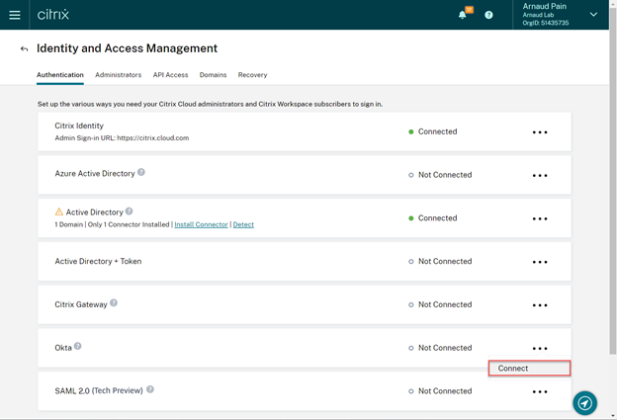The width and height of the screenshot is (617, 420).
Task: Open the hamburger navigation menu
Action: [15, 15]
